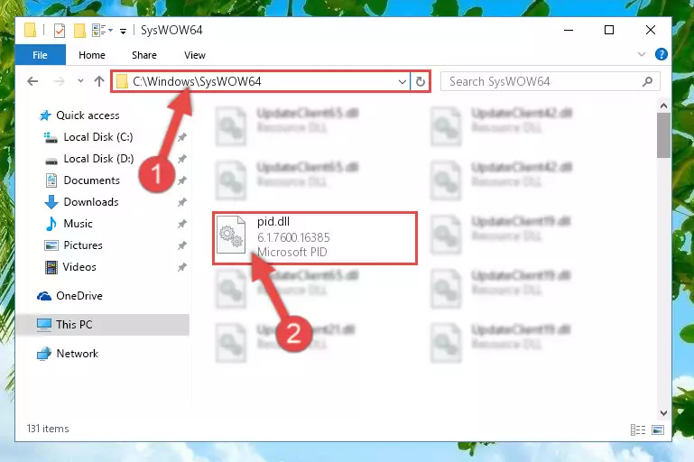Open Music in navigation pane
The height and width of the screenshot is (462, 694).
[x=78, y=224]
